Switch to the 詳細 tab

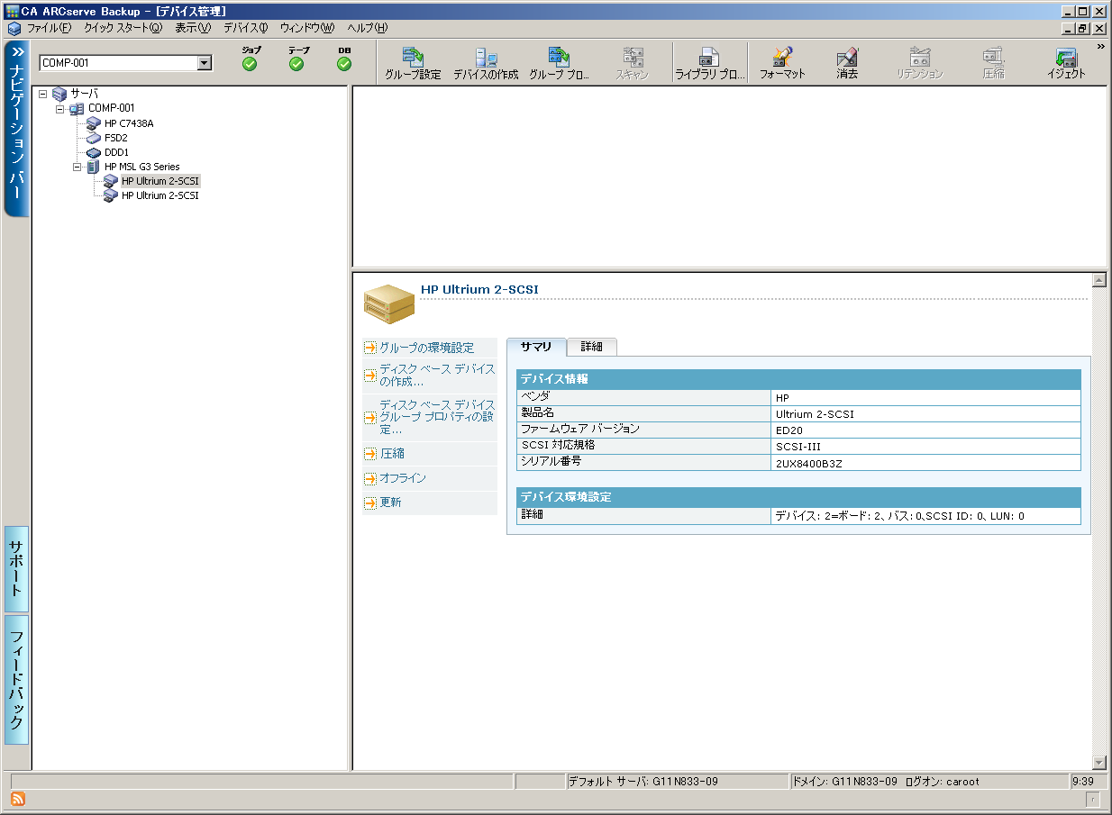point(591,347)
